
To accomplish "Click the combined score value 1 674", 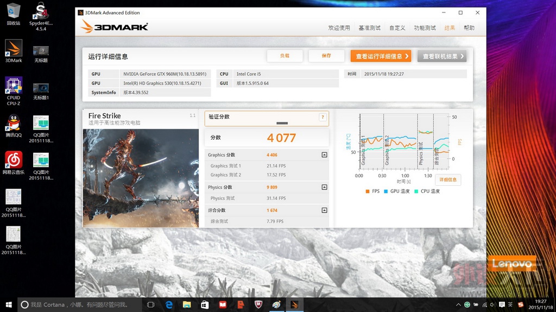I will click(x=272, y=210).
